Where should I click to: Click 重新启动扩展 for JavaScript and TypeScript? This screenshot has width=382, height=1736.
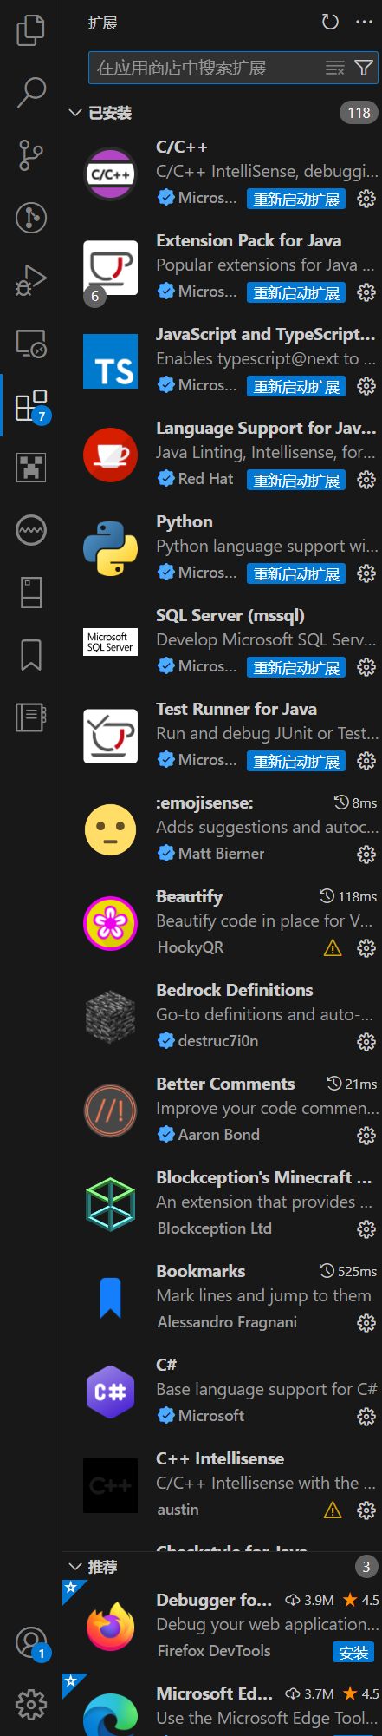coord(296,387)
